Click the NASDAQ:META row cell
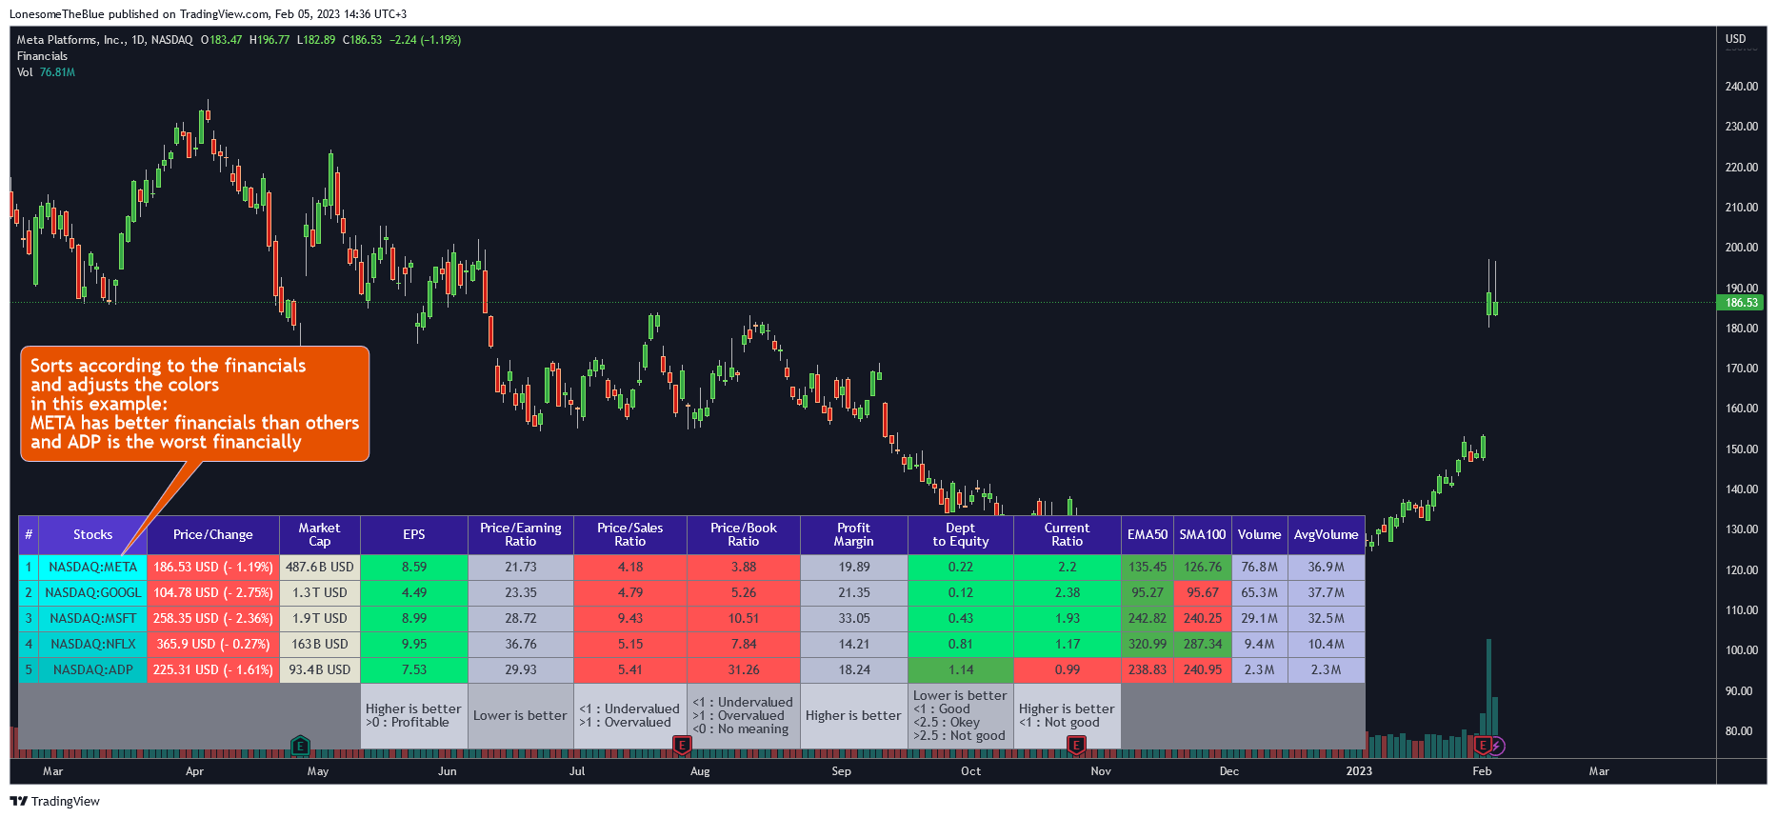Screen dimensions: 1777x818 pos(92,568)
